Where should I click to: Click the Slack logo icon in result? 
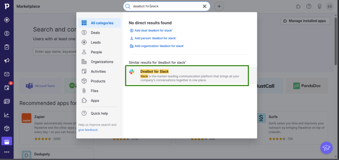coord(132,72)
